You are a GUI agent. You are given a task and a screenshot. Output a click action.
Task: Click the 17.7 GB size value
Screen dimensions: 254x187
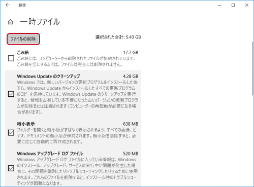pyautogui.click(x=131, y=53)
